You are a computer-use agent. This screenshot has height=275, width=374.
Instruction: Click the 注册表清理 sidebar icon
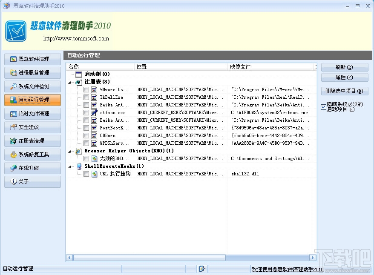13,141
